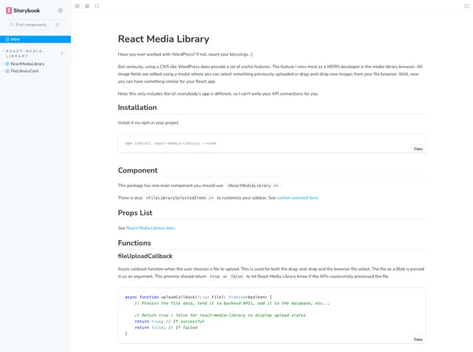Click the <ReactMediaLibrary /> inline code
The image size is (473, 352).
(x=252, y=186)
